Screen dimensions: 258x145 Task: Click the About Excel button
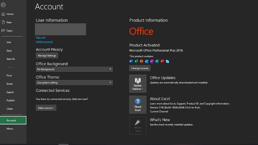(x=138, y=105)
